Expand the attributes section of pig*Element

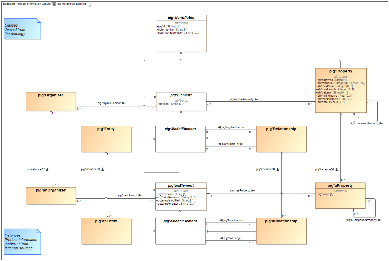181,101
